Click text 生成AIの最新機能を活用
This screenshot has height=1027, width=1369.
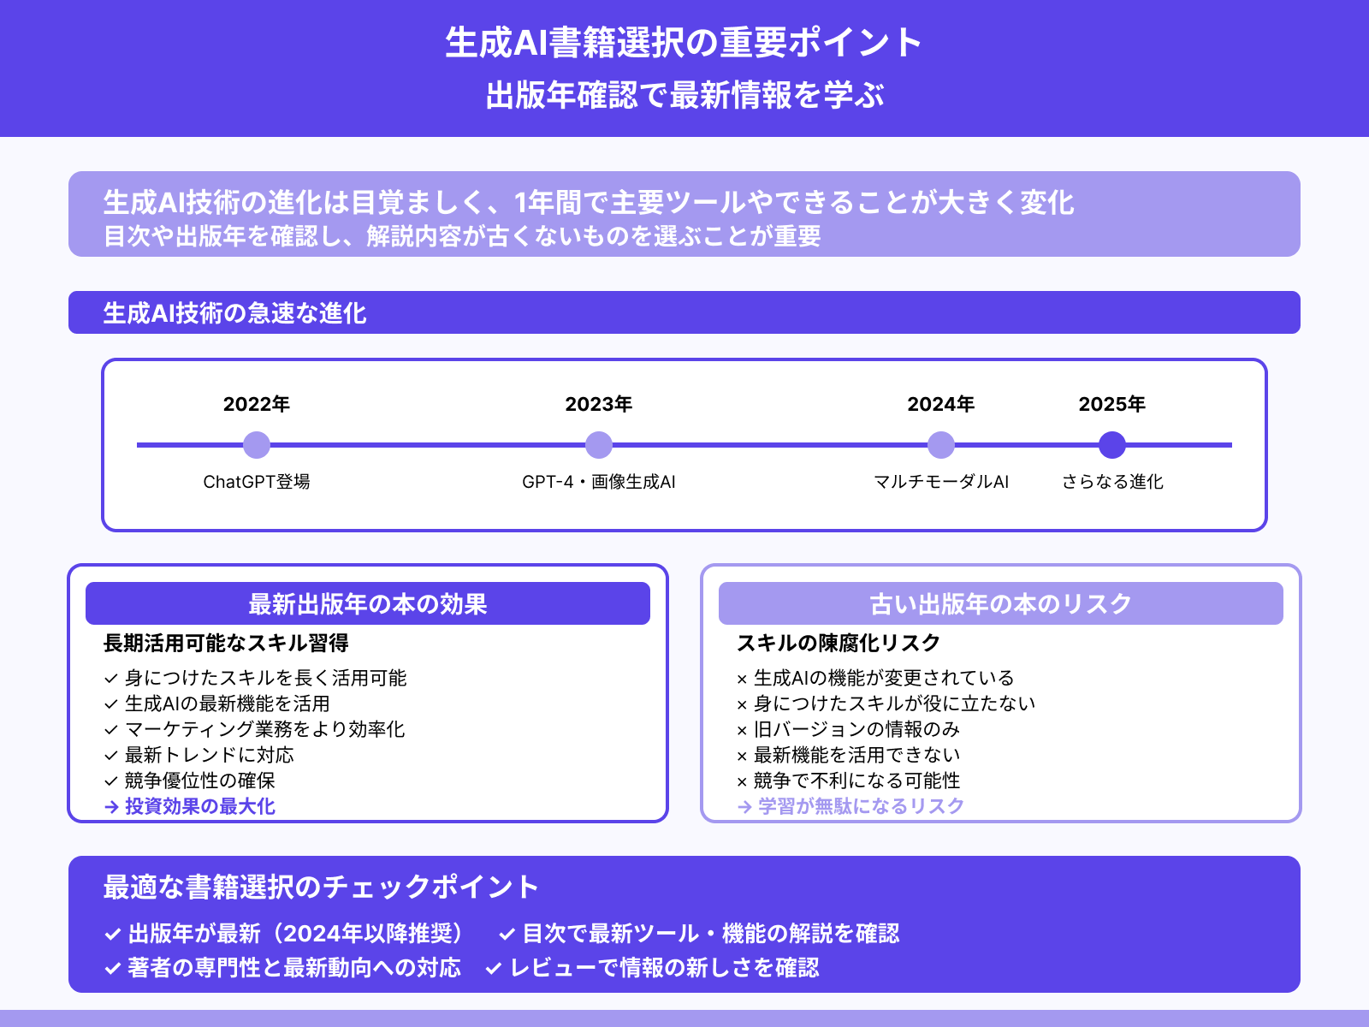pos(228,703)
